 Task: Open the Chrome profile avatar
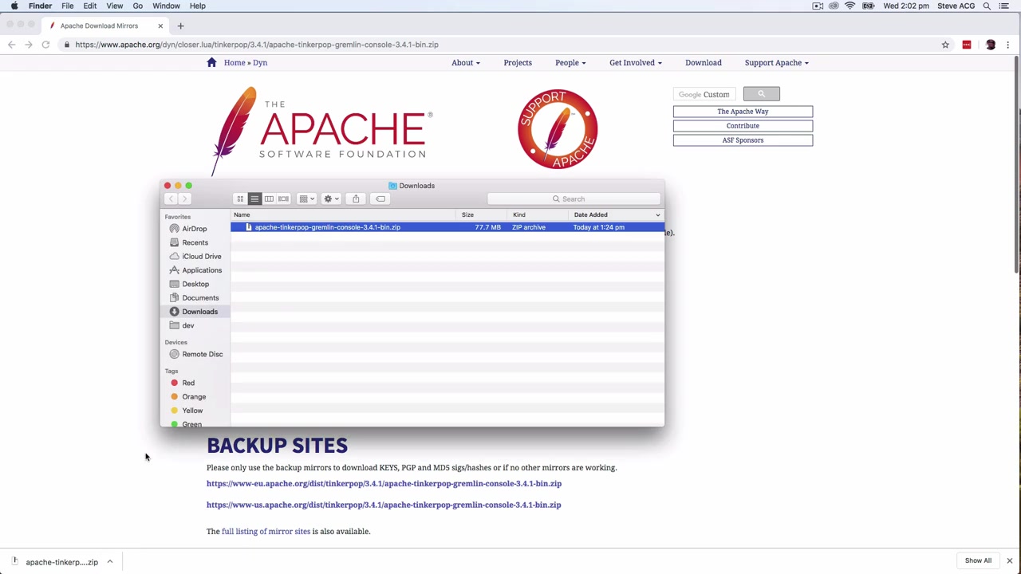point(991,45)
